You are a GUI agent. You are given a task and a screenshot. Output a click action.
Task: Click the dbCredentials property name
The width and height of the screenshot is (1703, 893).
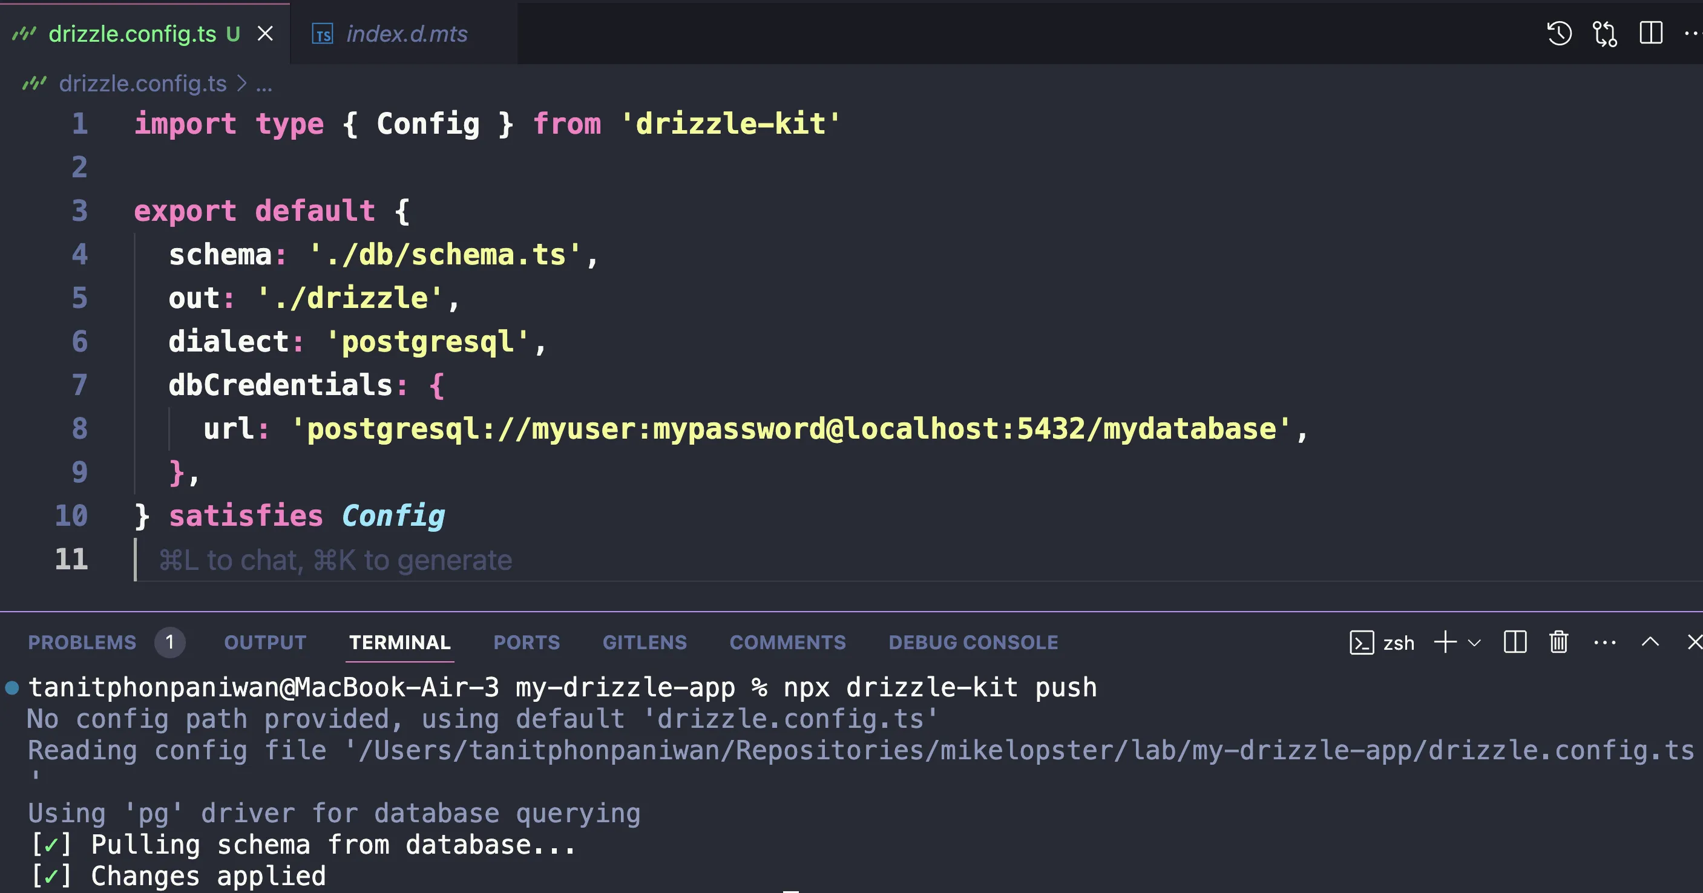point(281,385)
